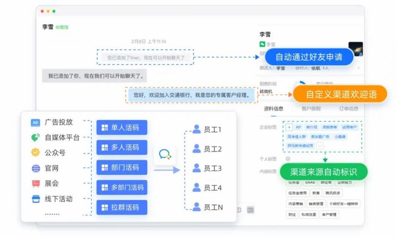Viewport: 396px width, 237px height.
Task: Click the message 我已添加了你，现在我们可以开始聊天了。
Action: pyautogui.click(x=95, y=76)
